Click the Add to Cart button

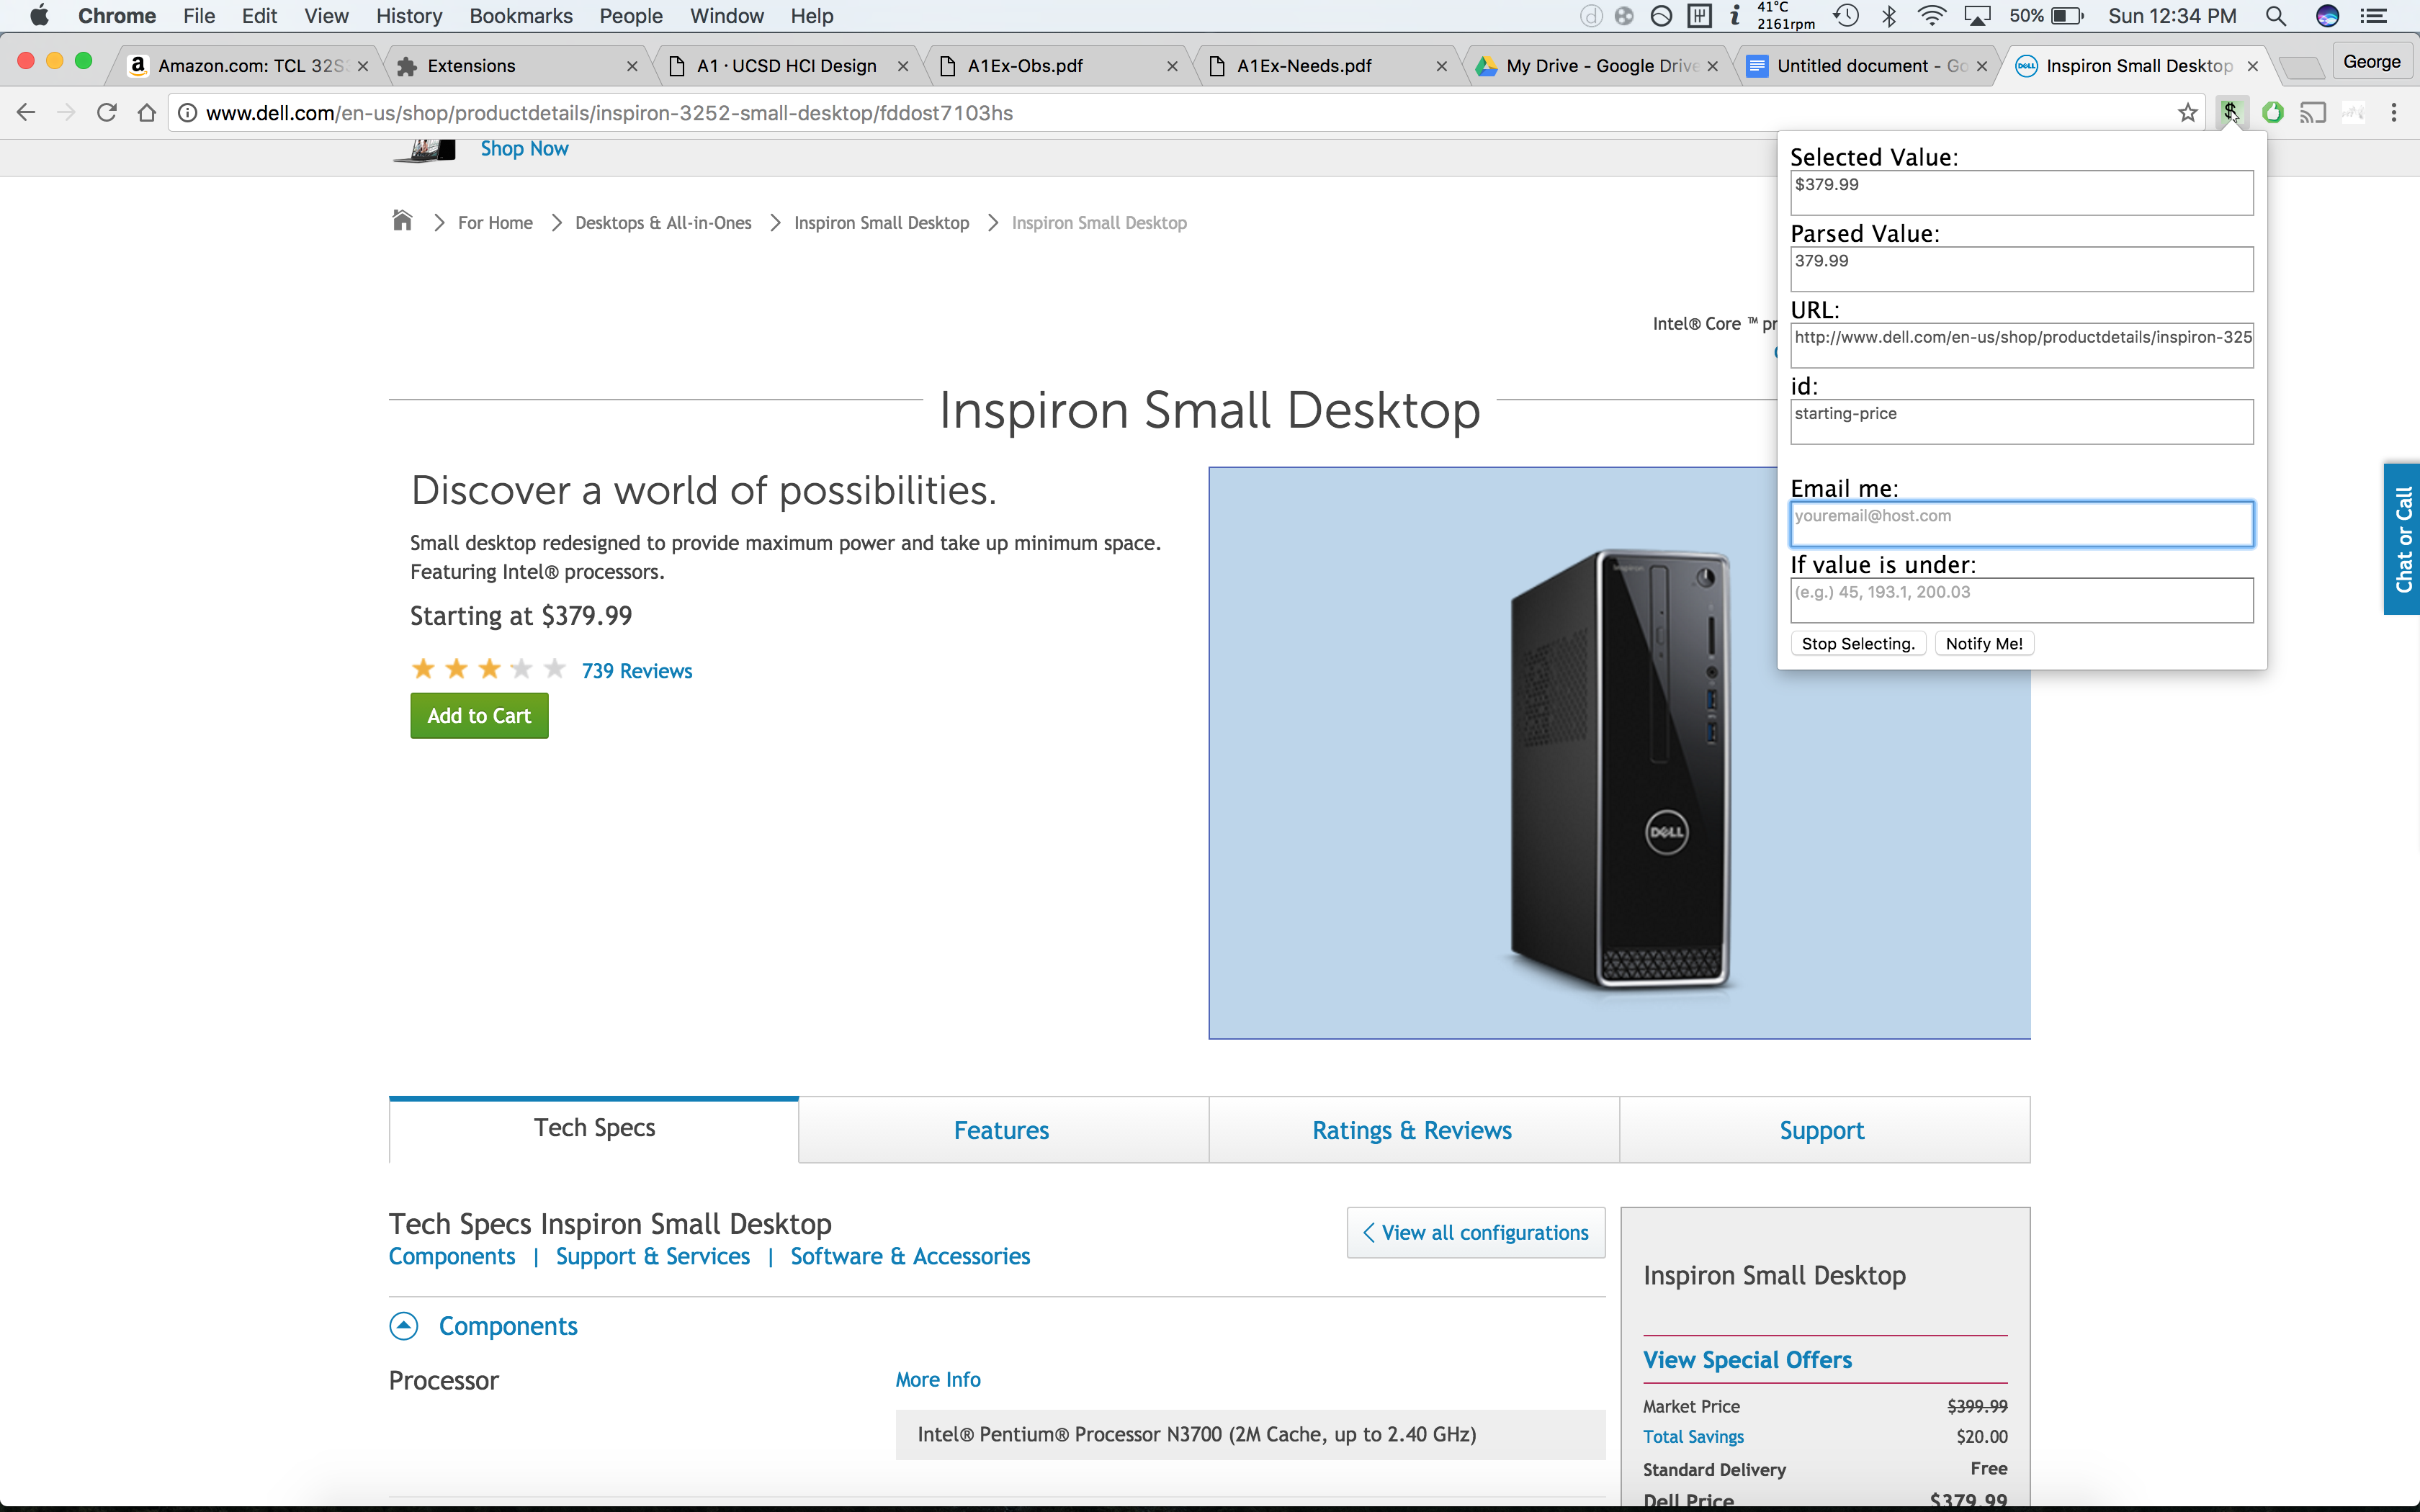pyautogui.click(x=479, y=716)
